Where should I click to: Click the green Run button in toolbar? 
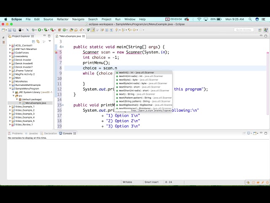coord(39,30)
